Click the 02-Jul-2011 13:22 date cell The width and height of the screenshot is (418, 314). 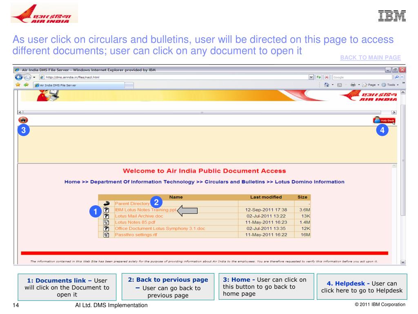pos(266,216)
